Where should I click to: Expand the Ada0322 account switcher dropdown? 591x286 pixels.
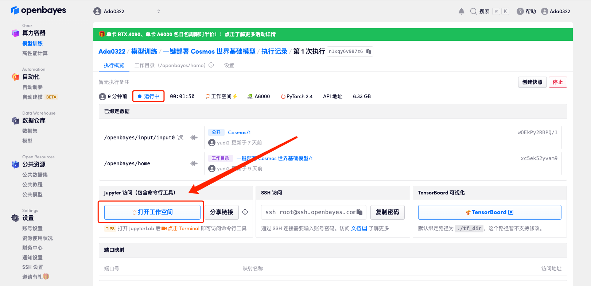point(158,11)
